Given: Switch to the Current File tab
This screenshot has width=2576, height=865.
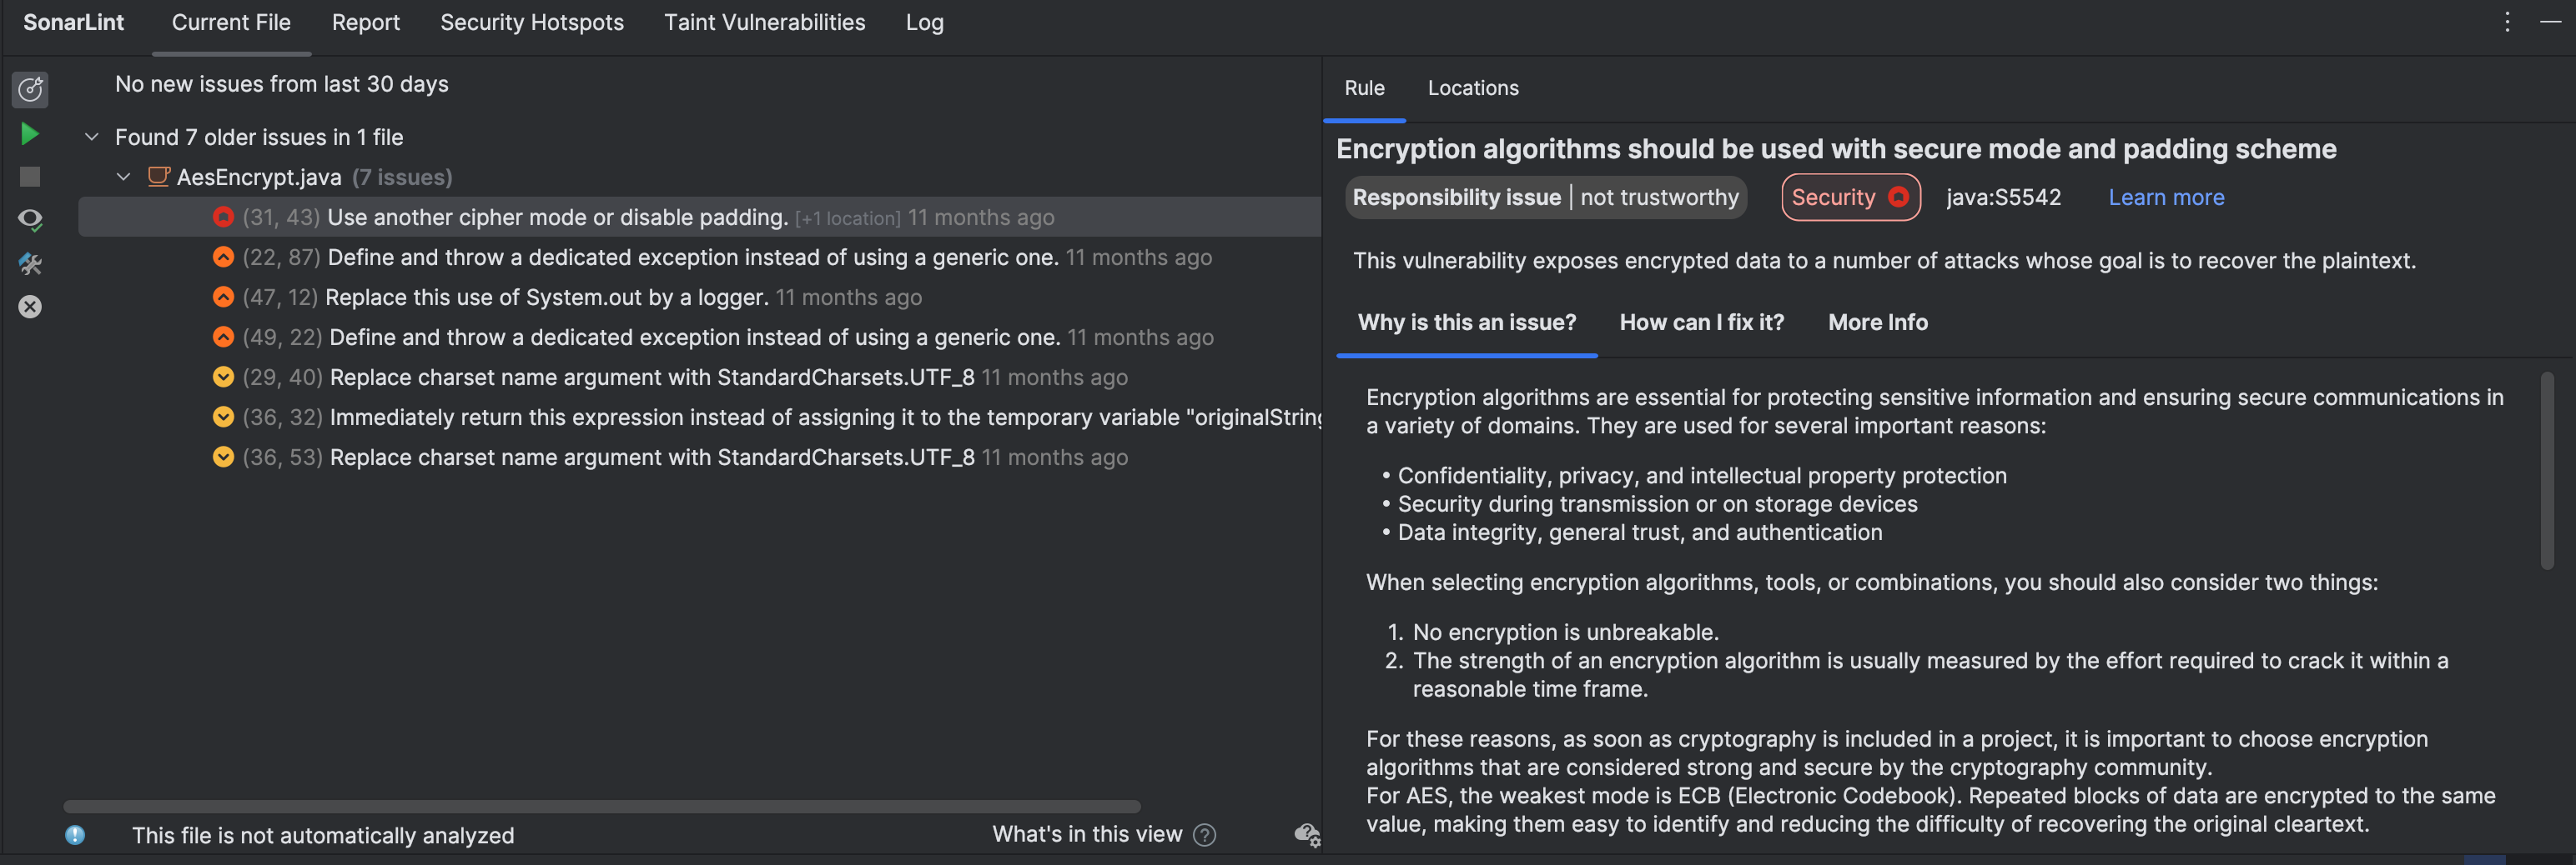Looking at the screenshot, I should tap(231, 23).
